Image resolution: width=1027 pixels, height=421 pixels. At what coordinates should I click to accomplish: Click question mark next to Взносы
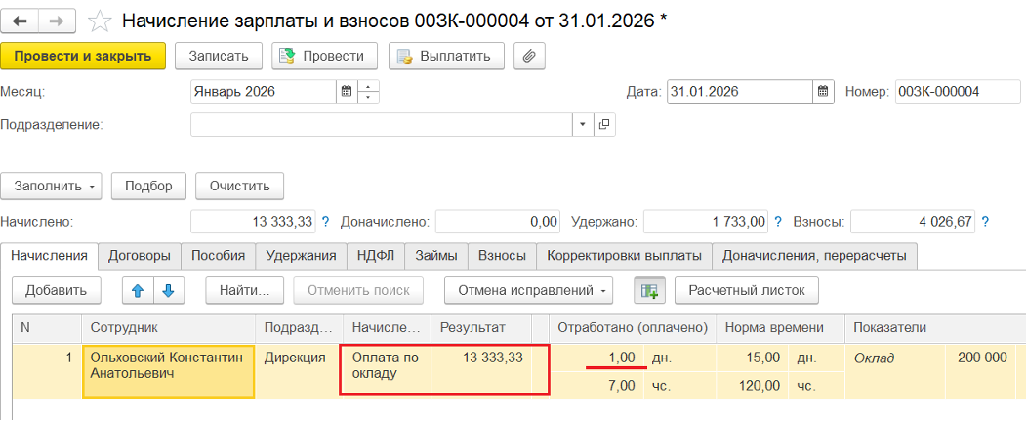984,222
